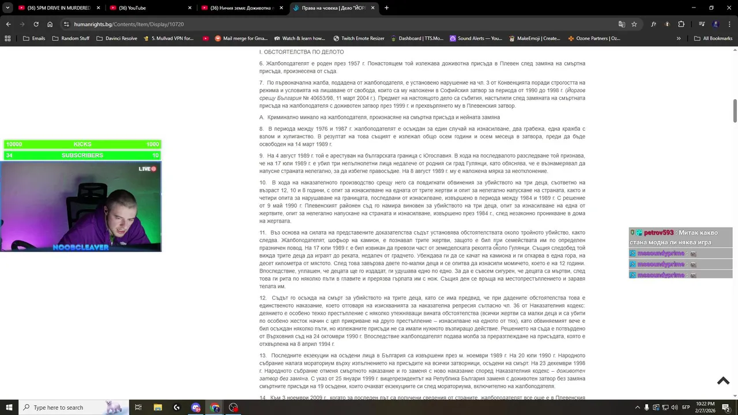Click the site information icon in address bar
This screenshot has width=738, height=415.
click(67, 24)
